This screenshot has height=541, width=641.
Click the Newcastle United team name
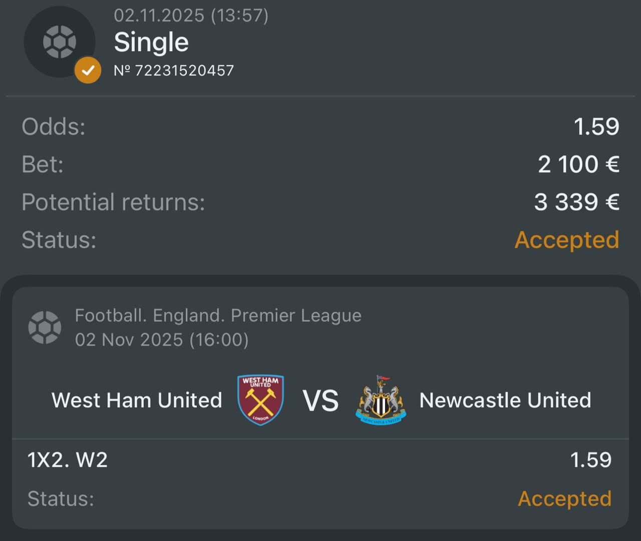coord(505,400)
